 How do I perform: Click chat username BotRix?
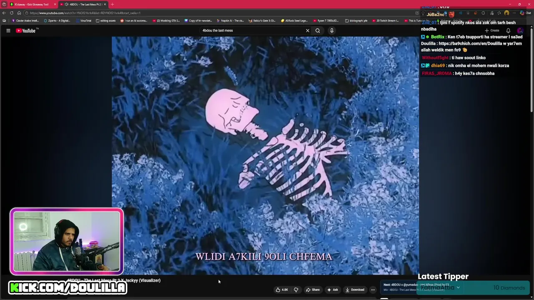click(x=438, y=37)
